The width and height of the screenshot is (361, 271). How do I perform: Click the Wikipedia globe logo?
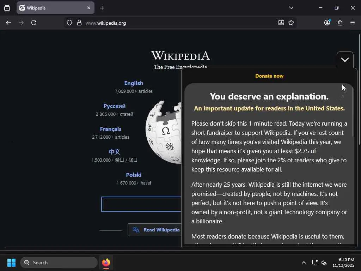pyautogui.click(x=164, y=132)
